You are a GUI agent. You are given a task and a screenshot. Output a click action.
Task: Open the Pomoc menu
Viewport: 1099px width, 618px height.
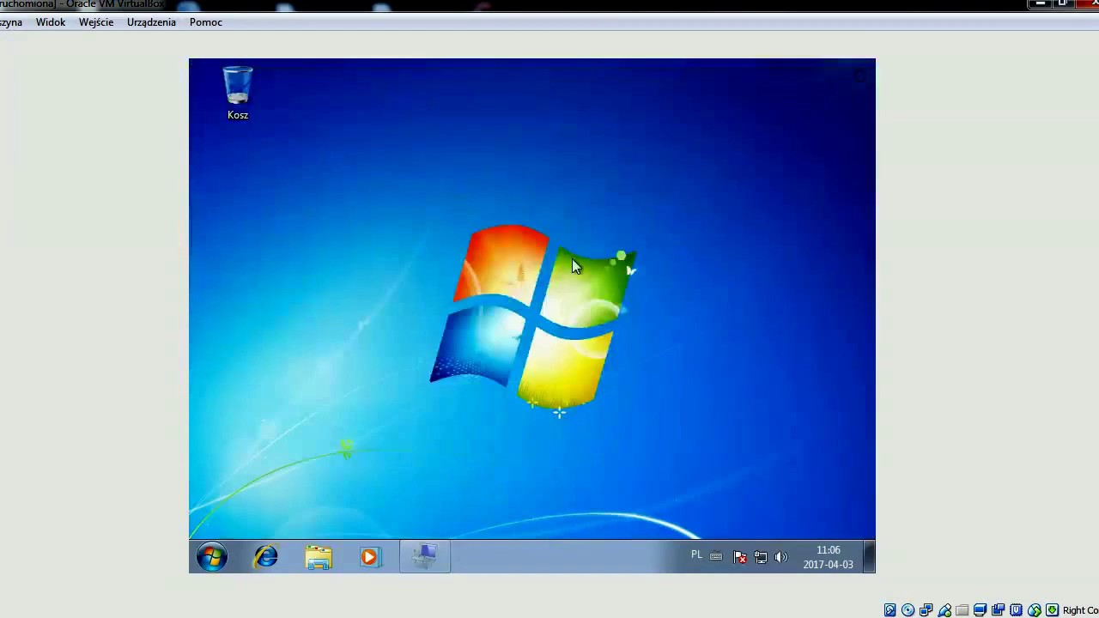206,22
